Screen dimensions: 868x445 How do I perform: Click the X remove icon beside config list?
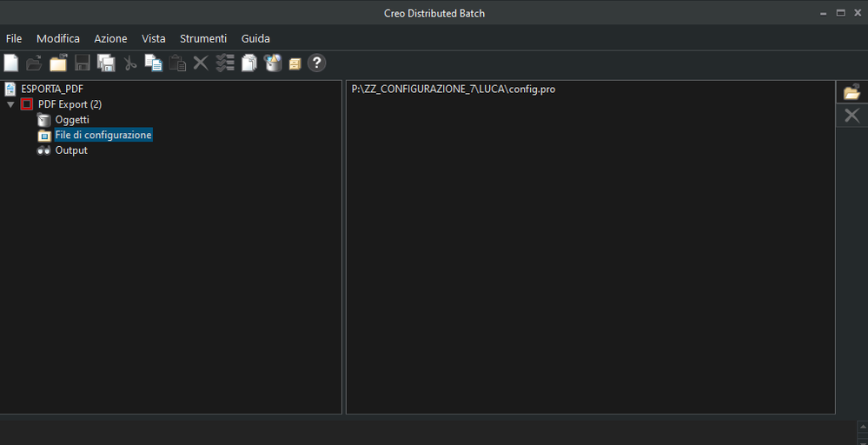[x=852, y=116]
